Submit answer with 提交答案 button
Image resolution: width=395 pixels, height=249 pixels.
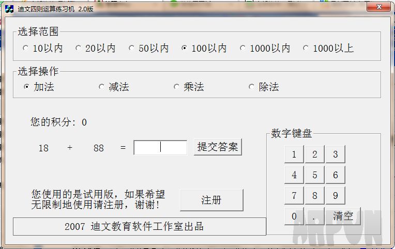tap(218, 147)
